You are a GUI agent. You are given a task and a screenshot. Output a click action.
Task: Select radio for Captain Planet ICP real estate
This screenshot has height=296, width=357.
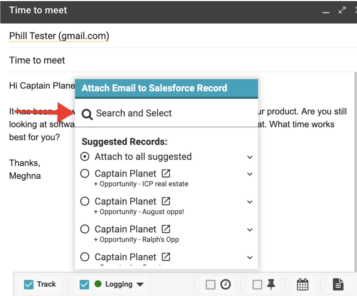click(x=85, y=173)
